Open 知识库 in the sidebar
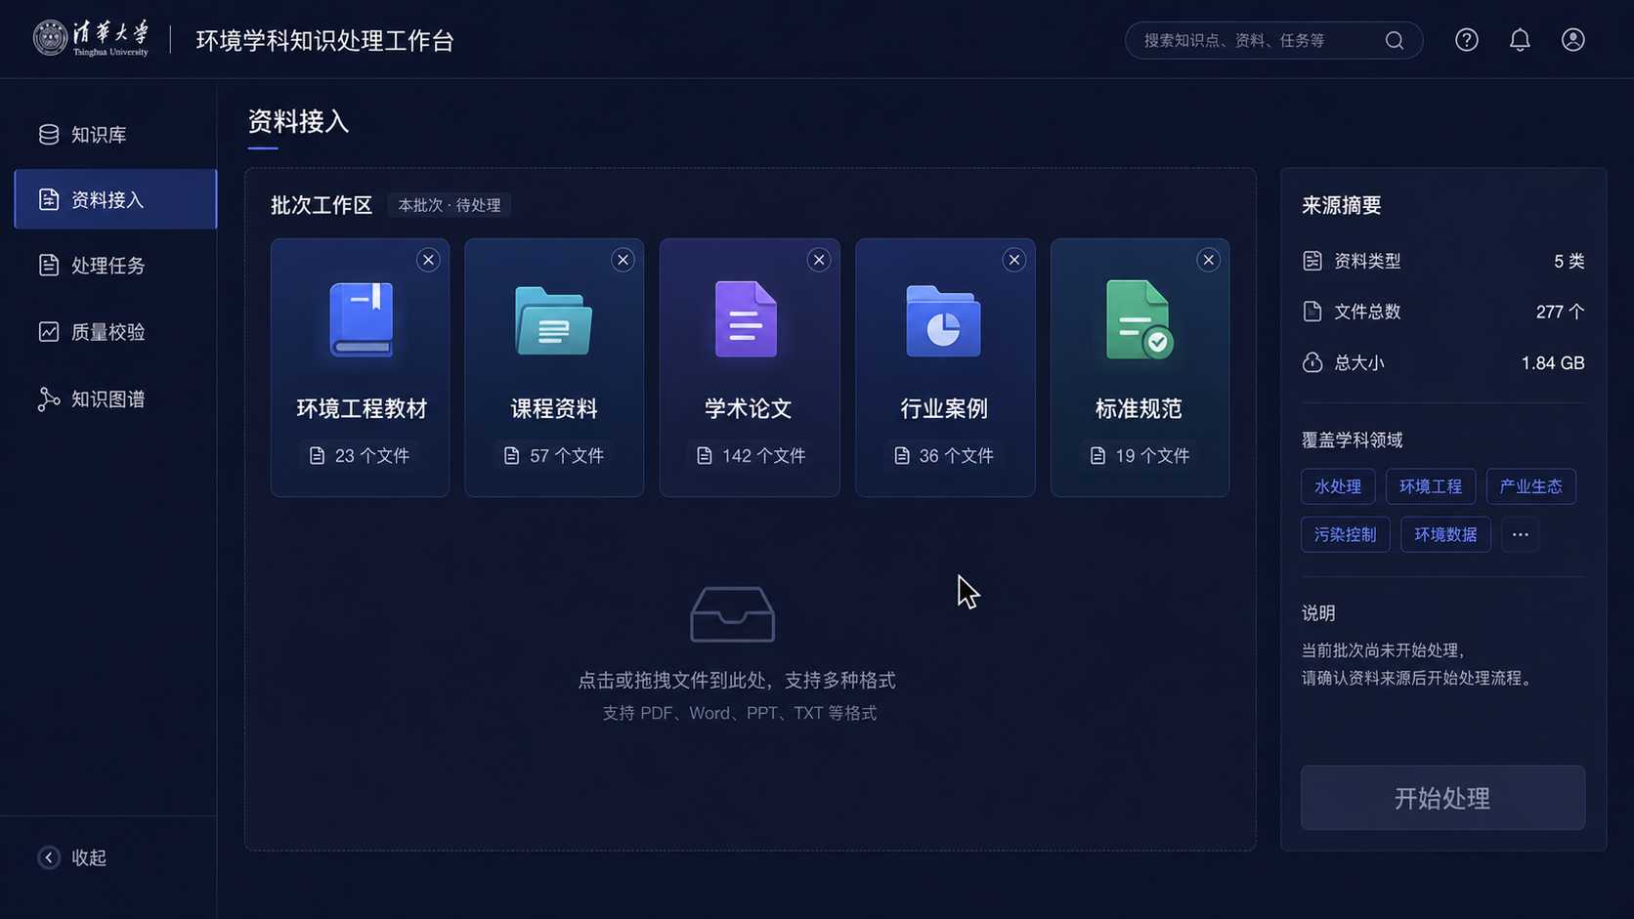Image resolution: width=1634 pixels, height=919 pixels. tap(115, 135)
